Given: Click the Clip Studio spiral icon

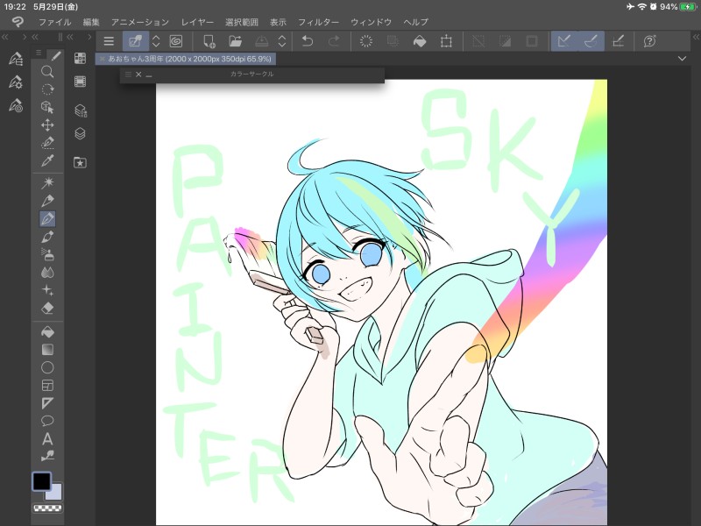Looking at the screenshot, I should pyautogui.click(x=176, y=41).
